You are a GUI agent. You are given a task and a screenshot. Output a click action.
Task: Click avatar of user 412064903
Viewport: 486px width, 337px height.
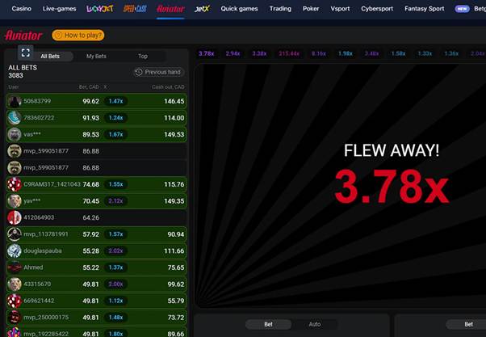[15, 217]
